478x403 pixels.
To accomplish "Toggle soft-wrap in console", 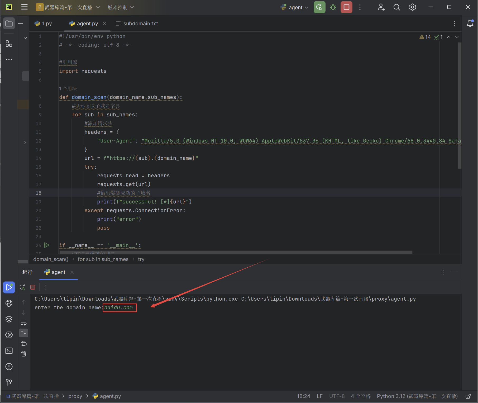I will 24,323.
